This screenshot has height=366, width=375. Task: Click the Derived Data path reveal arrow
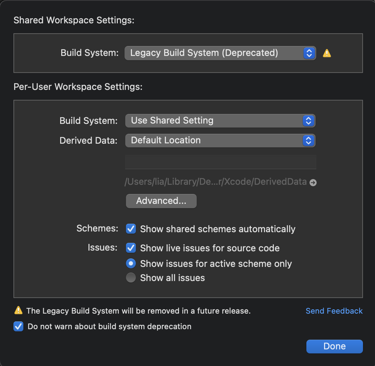click(313, 183)
